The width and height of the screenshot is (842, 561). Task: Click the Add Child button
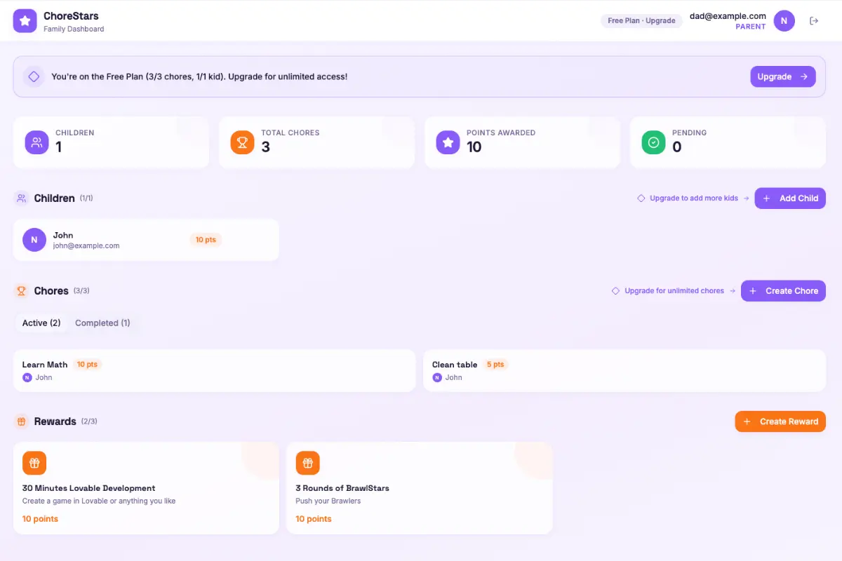point(790,198)
